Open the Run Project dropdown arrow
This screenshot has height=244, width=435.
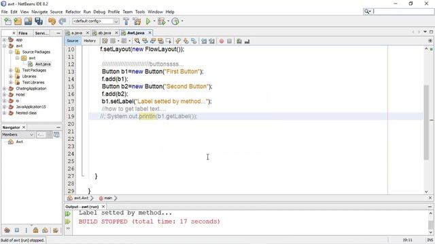coord(154,21)
